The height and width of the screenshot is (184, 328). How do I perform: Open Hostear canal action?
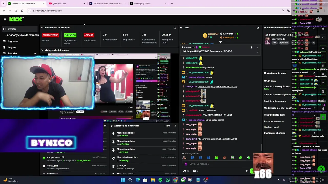271,127
